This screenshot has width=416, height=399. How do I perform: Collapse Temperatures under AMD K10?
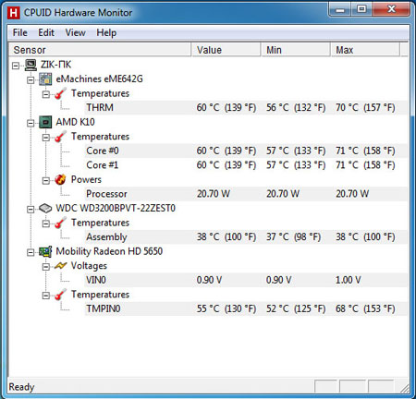pos(45,138)
